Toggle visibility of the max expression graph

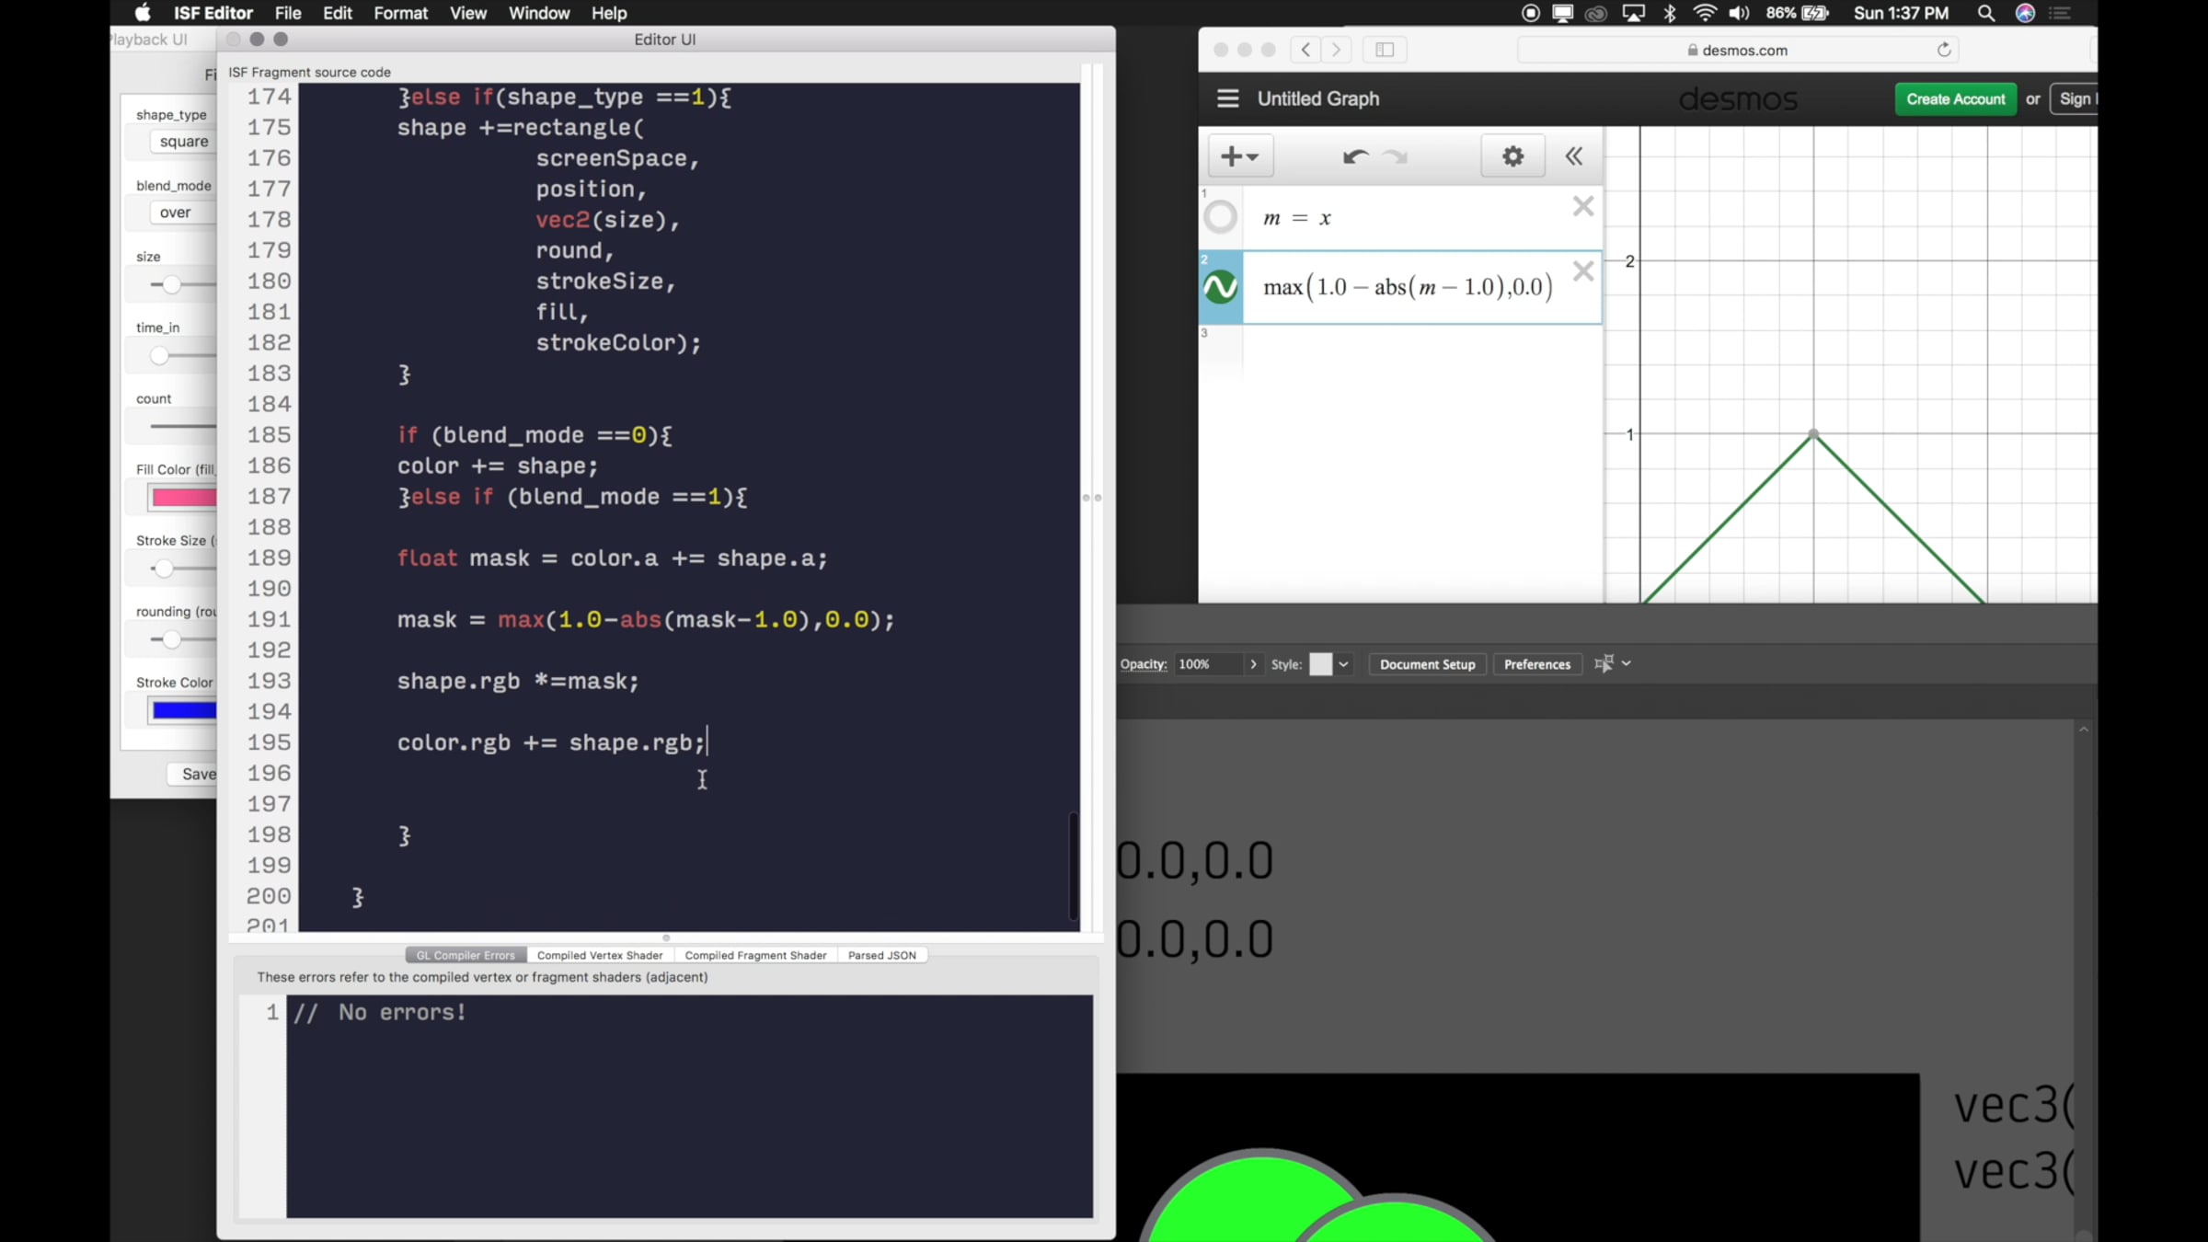click(1221, 287)
